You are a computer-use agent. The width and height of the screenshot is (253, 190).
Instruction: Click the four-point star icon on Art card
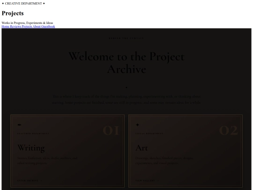click(x=137, y=125)
